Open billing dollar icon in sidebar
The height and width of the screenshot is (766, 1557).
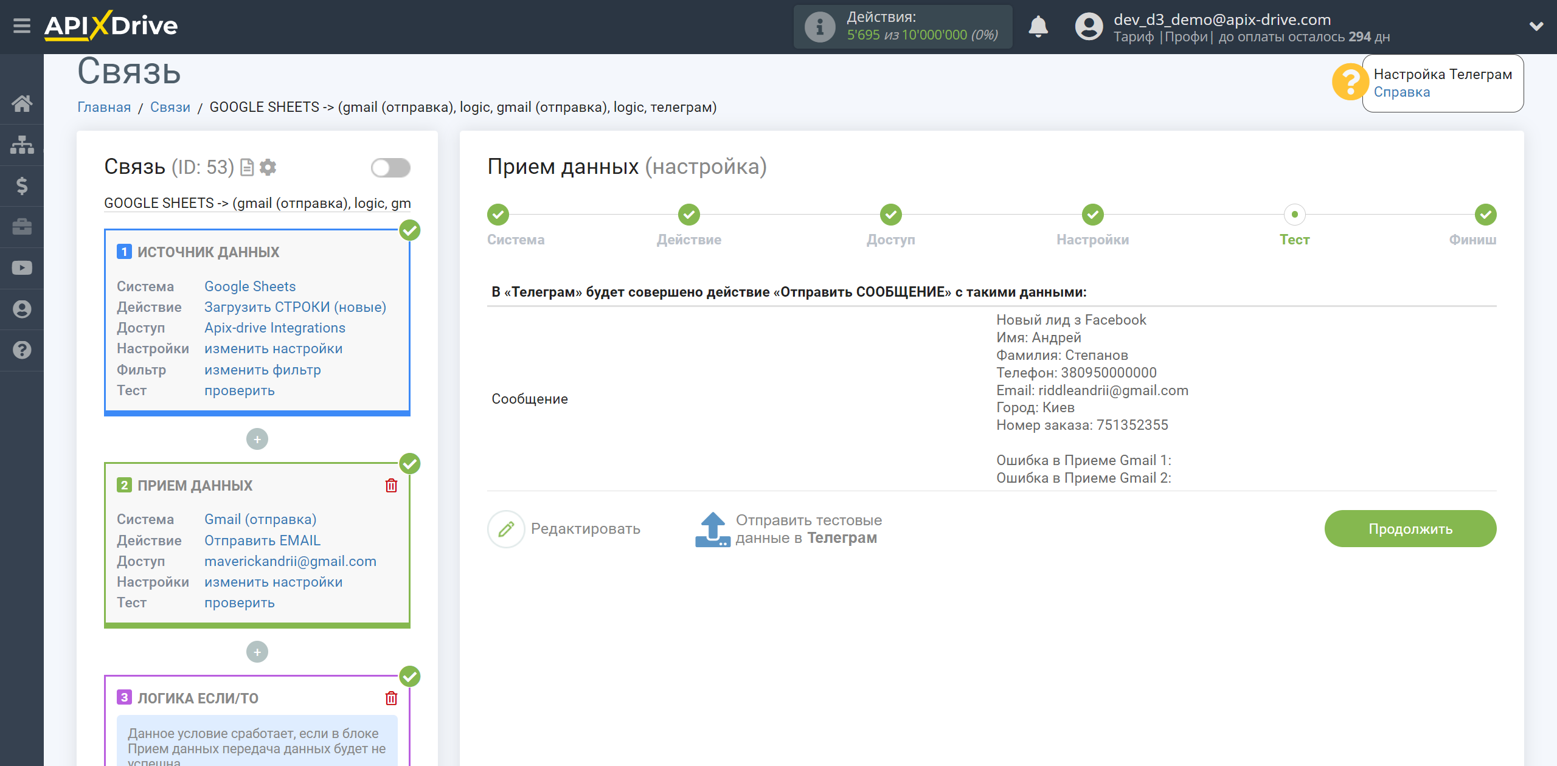click(22, 185)
